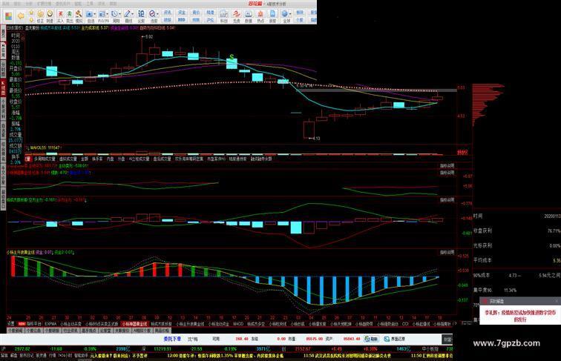Open 指标说明 link in MACD-style panel
The image size is (561, 361).
pos(447,200)
